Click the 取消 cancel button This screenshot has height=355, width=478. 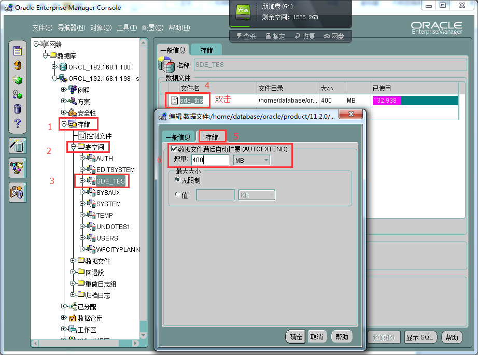(x=317, y=337)
